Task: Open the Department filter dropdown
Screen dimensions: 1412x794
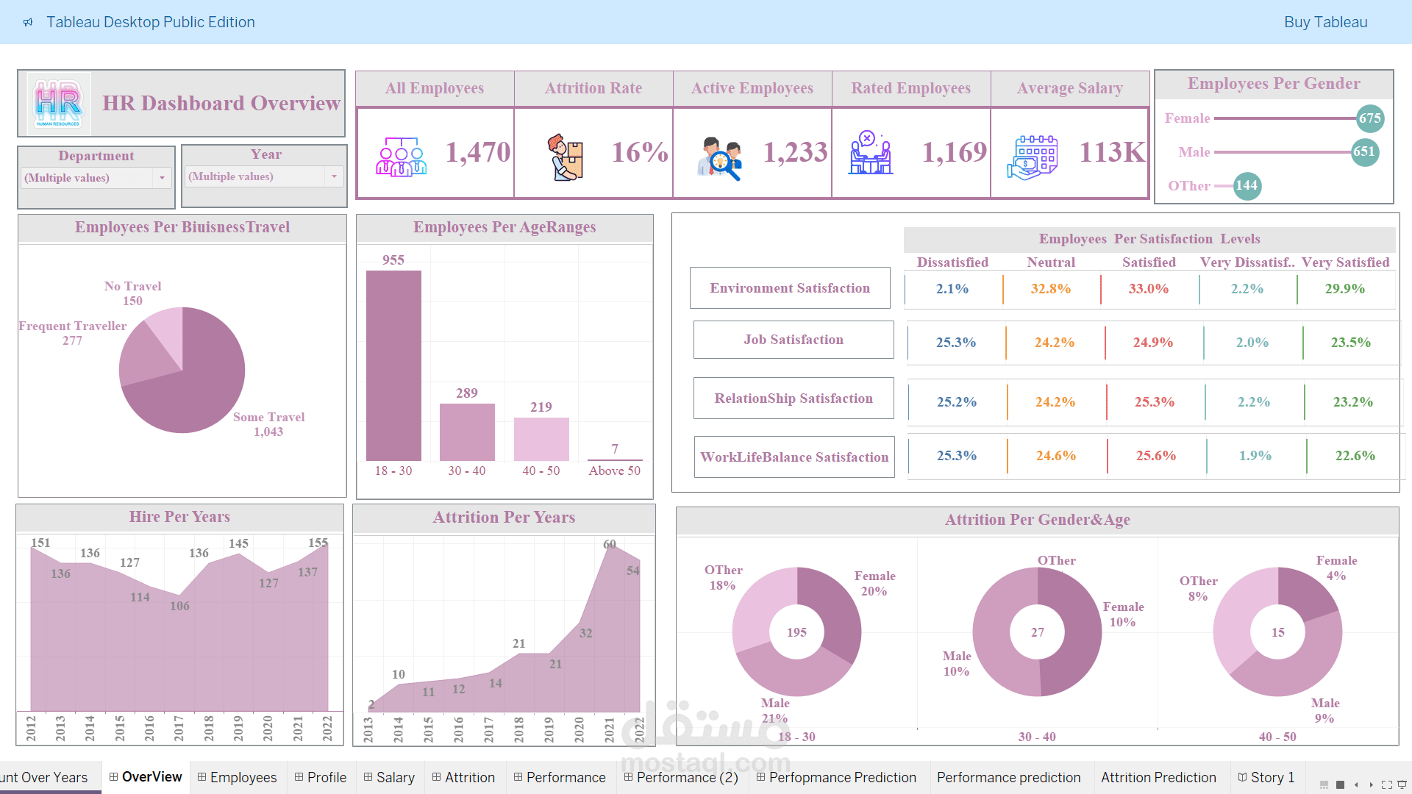Action: pyautogui.click(x=96, y=178)
